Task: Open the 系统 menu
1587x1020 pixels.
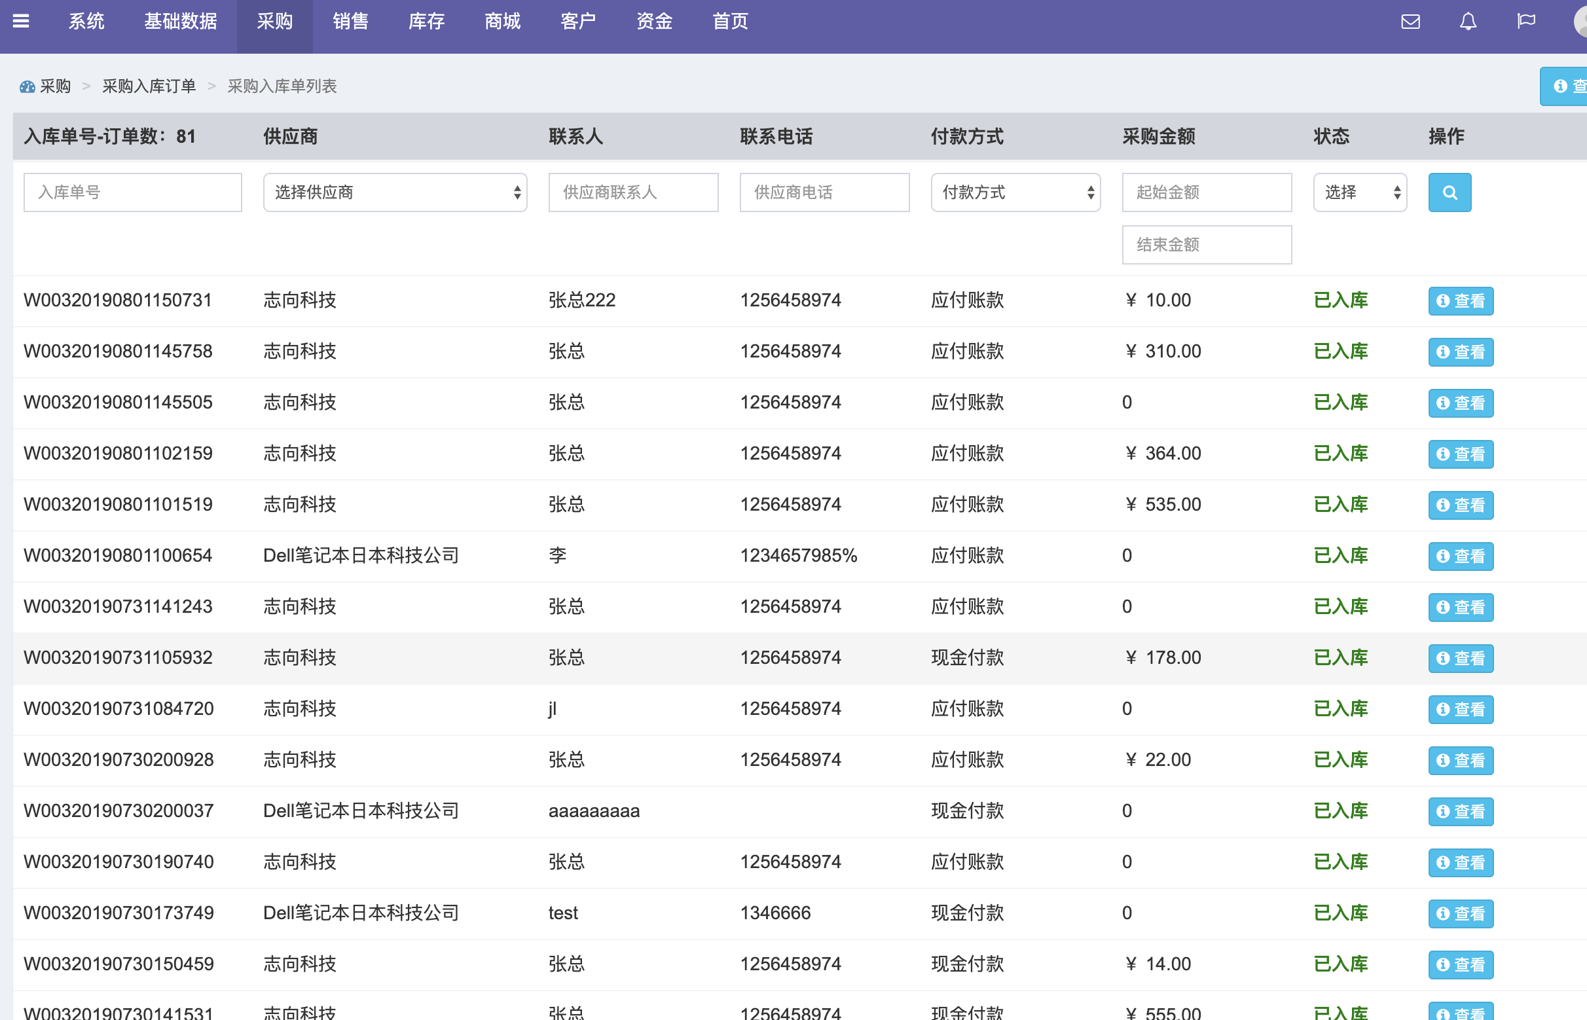Action: tap(87, 21)
